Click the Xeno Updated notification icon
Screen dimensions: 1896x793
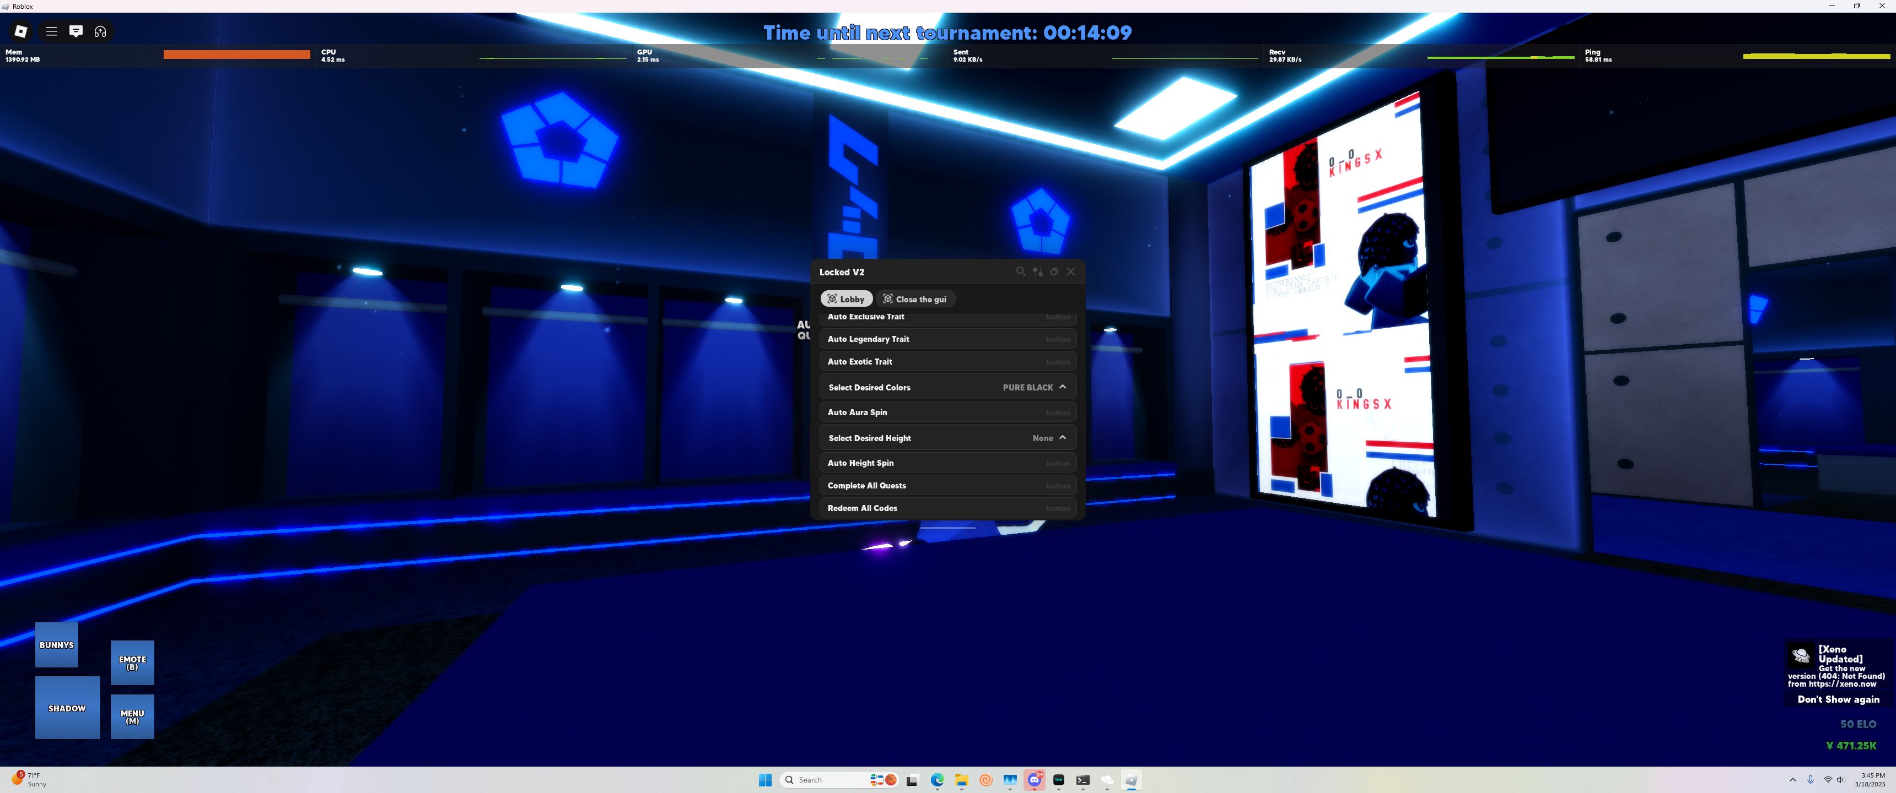1800,655
